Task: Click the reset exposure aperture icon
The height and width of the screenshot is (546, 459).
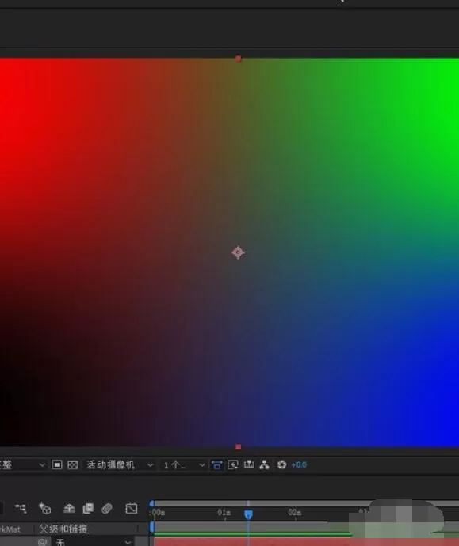Action: click(281, 464)
